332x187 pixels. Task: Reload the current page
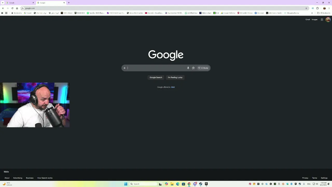pyautogui.click(x=12, y=8)
